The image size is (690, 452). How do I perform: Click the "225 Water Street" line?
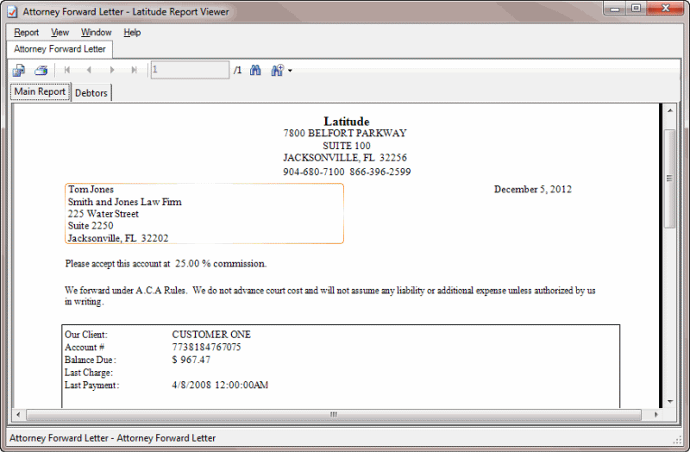pyautogui.click(x=103, y=214)
